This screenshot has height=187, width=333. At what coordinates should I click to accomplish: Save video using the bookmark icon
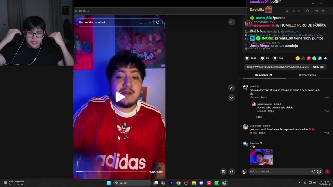(275, 58)
